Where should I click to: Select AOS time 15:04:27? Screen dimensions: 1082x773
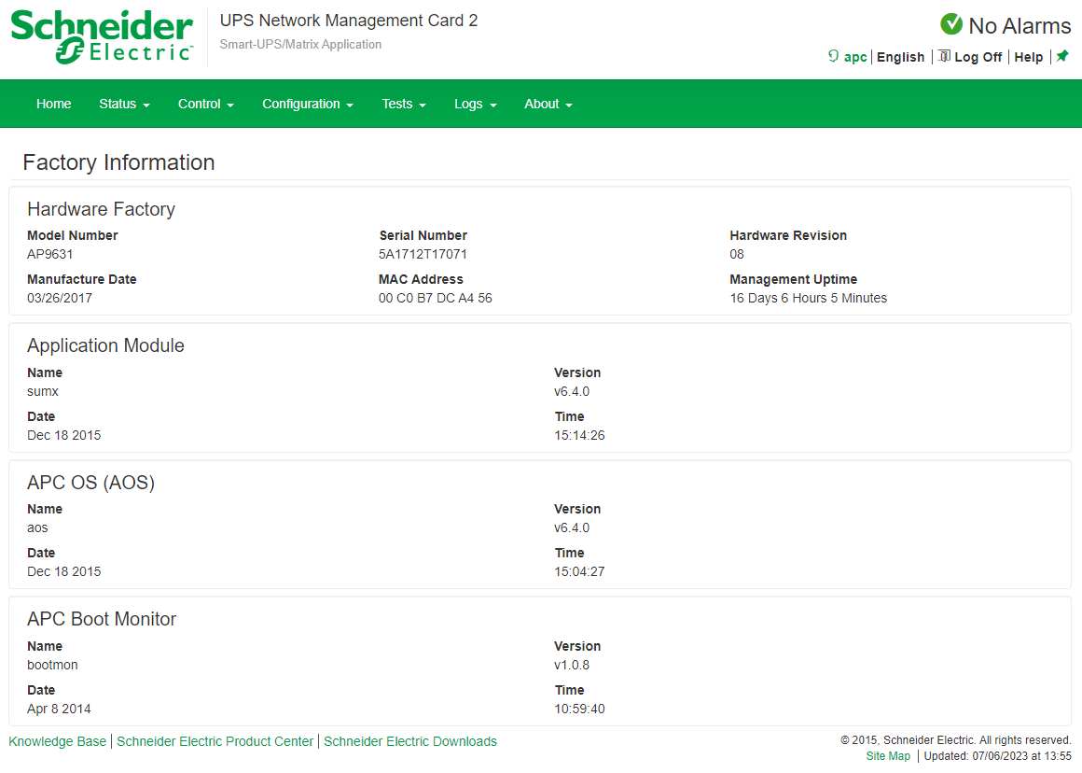click(x=579, y=572)
